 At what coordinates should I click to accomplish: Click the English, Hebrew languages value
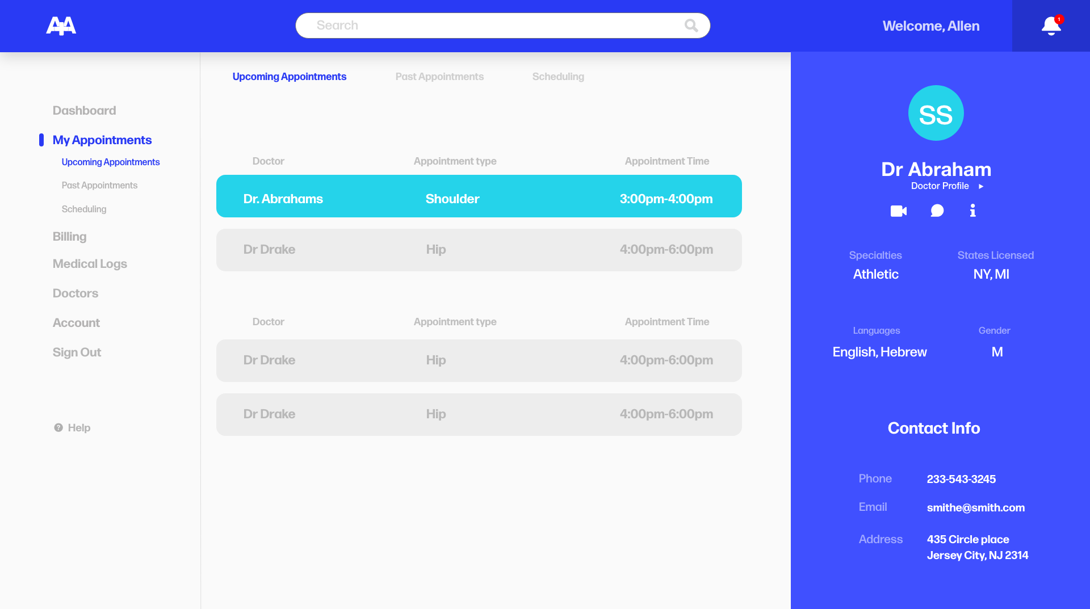coord(879,352)
